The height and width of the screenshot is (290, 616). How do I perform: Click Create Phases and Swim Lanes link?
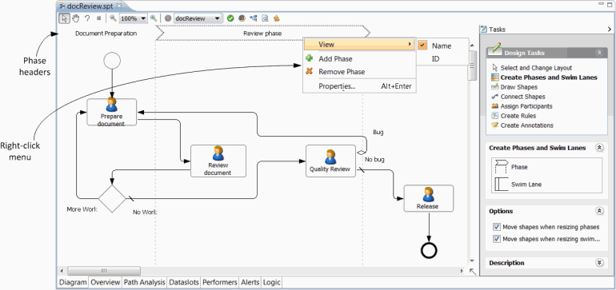549,77
